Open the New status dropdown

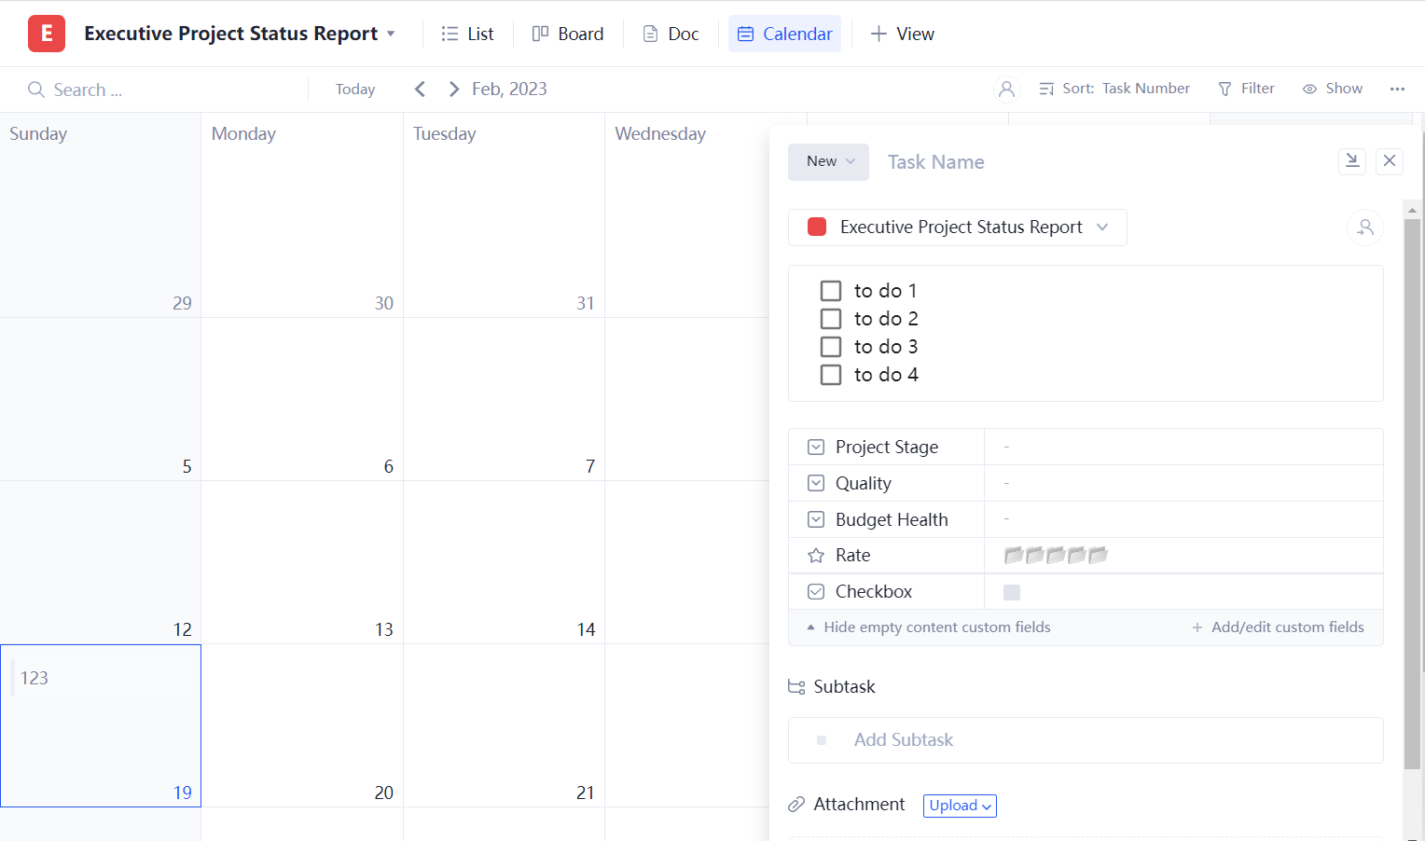click(x=828, y=161)
